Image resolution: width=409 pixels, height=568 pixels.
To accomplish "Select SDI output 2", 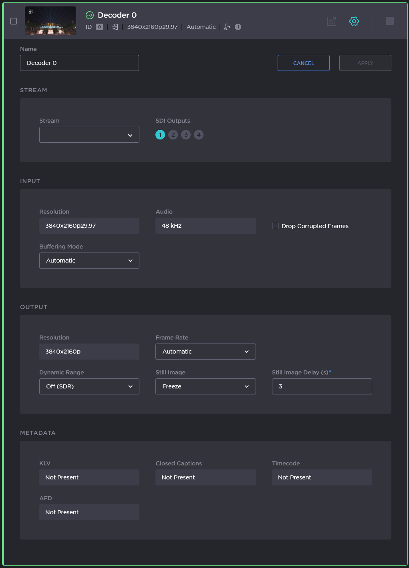I will (173, 135).
